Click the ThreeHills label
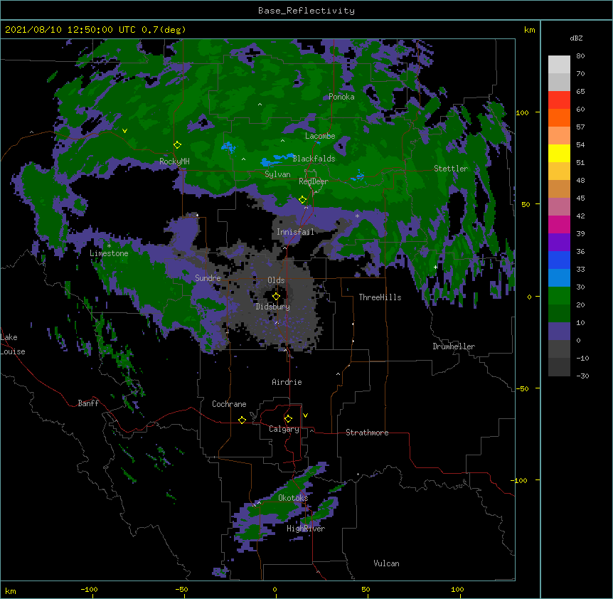 coord(380,297)
